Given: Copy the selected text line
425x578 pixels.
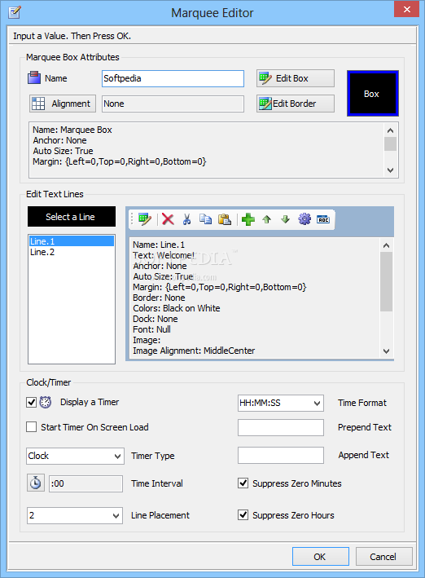Looking at the screenshot, I should 205,219.
